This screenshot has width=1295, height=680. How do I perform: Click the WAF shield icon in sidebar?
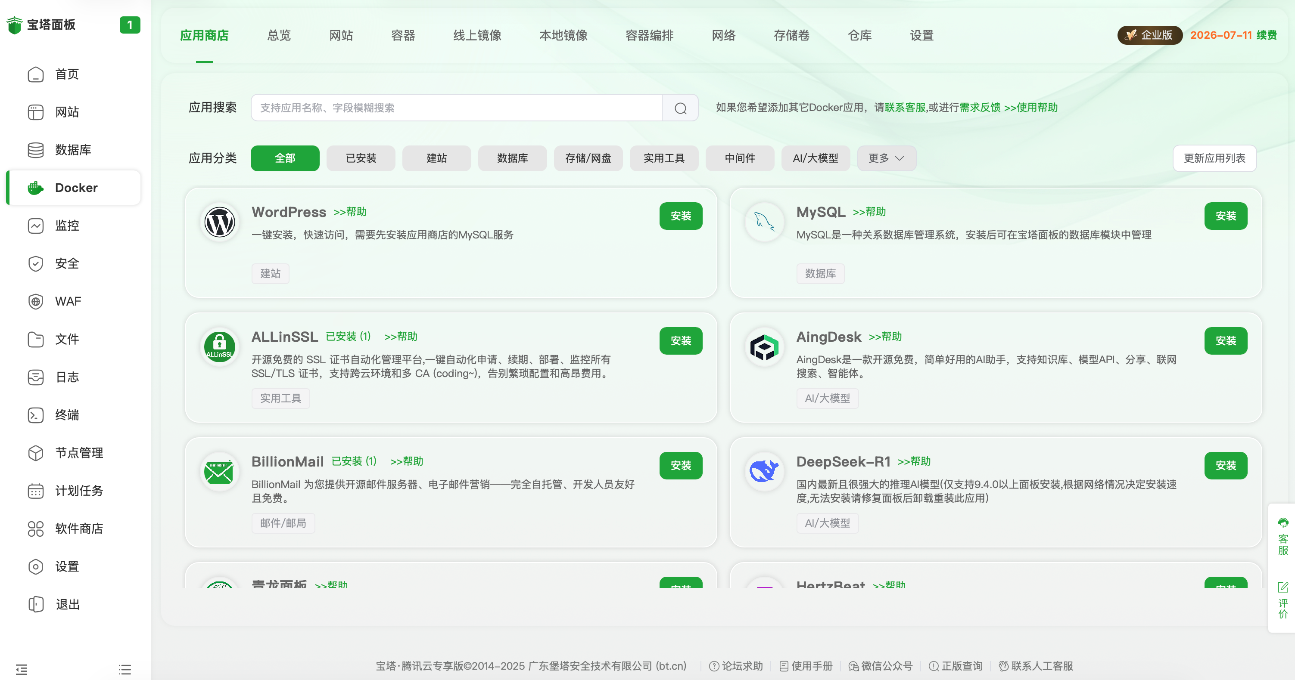(x=35, y=301)
